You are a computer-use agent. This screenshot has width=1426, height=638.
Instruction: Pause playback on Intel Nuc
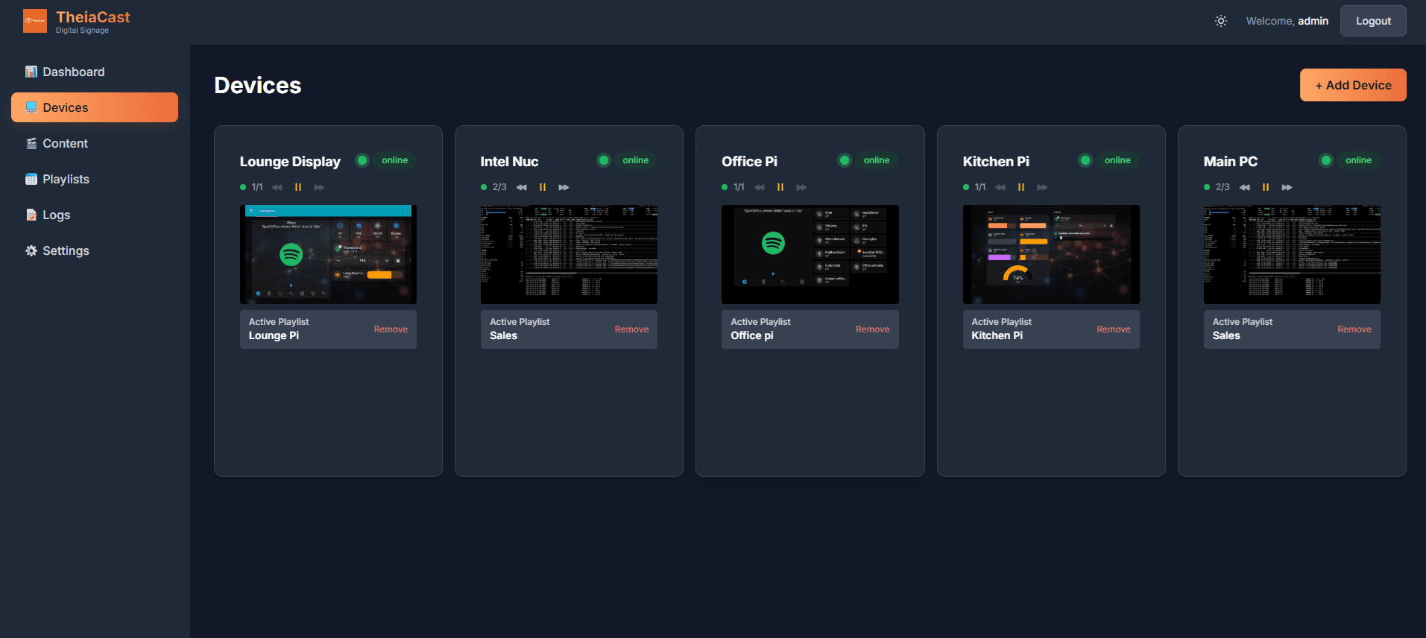[x=543, y=187]
